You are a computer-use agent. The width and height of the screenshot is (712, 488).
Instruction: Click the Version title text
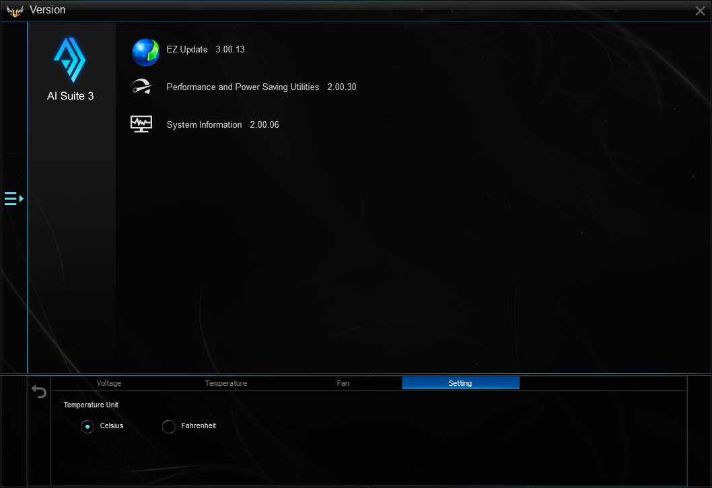tap(47, 9)
